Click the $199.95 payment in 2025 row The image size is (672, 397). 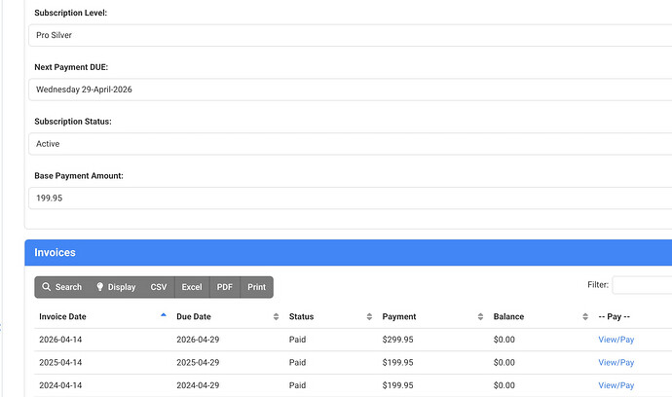[x=397, y=363]
